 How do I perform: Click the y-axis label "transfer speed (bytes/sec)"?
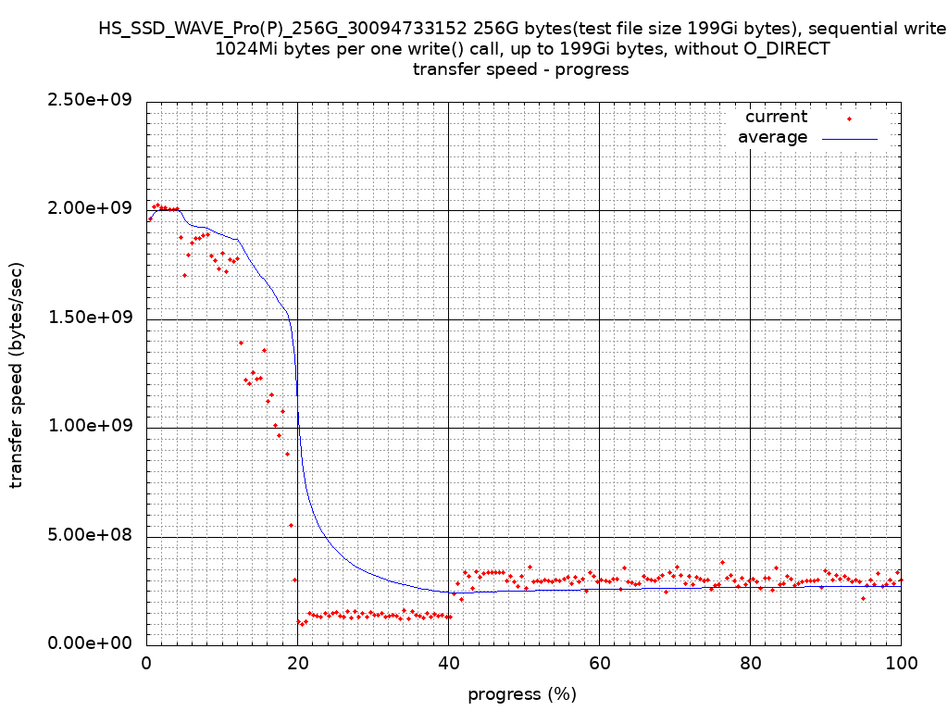click(x=17, y=375)
